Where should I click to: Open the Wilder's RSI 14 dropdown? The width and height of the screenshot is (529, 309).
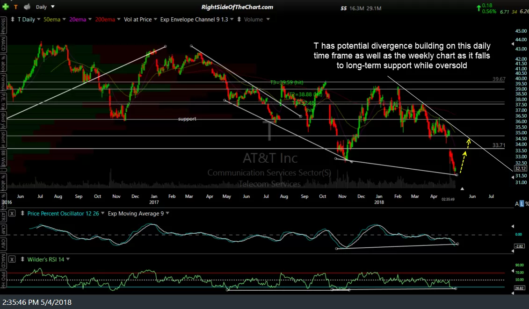click(x=68, y=259)
